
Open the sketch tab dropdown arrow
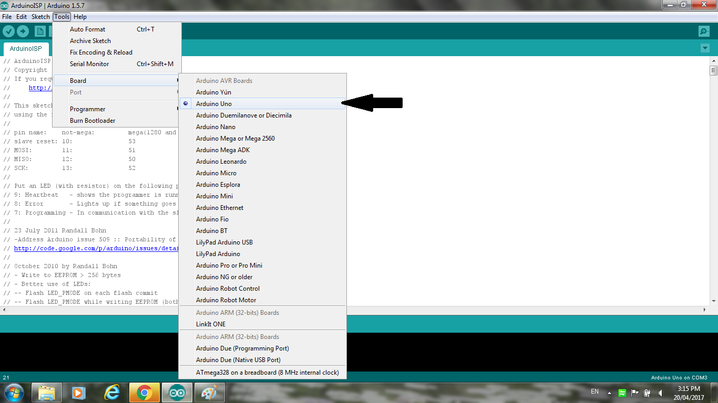(705, 48)
